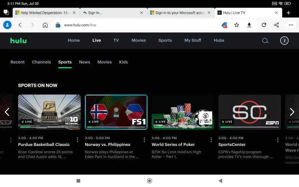Open options menu for SportsCenter

pyautogui.click(x=278, y=140)
